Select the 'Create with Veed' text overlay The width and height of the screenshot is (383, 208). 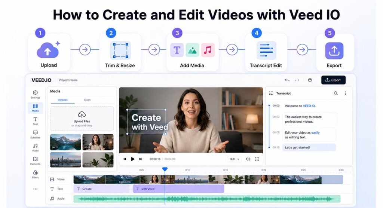[x=147, y=122]
